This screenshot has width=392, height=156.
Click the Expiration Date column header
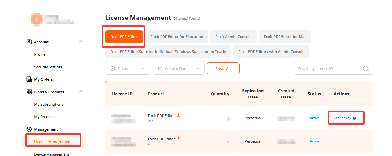point(253,94)
